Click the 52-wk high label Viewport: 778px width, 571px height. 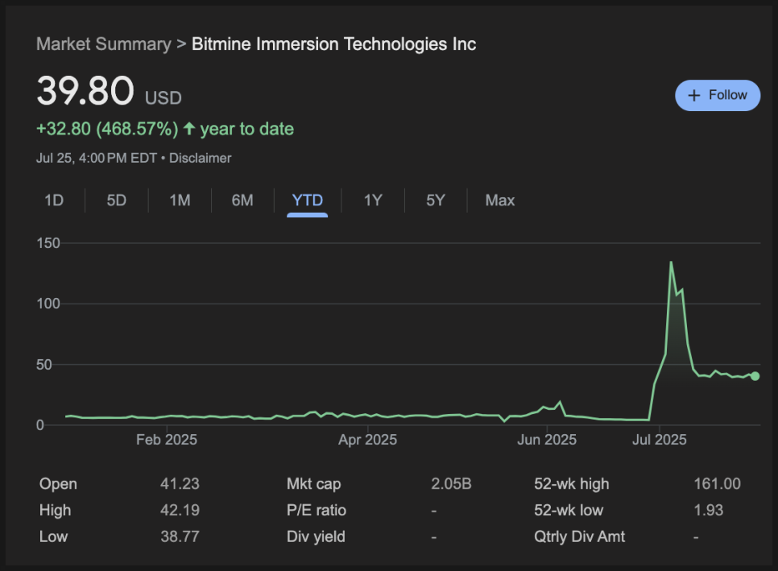click(x=572, y=484)
